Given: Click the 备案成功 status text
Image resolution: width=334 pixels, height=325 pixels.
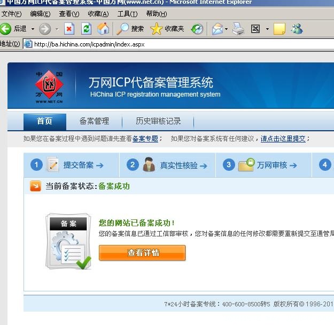Looking at the screenshot, I should coord(114,186).
